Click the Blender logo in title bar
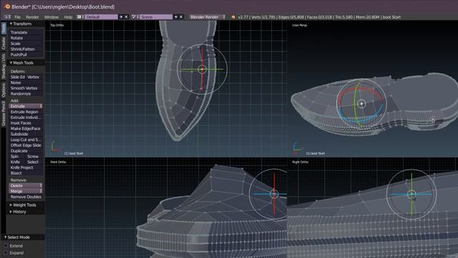Viewport: 458px width, 258px height. 6,6
